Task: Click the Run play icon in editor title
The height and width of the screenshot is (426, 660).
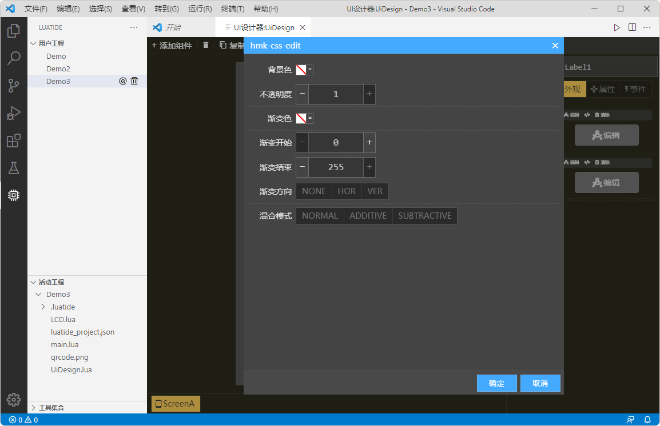Action: [x=617, y=27]
